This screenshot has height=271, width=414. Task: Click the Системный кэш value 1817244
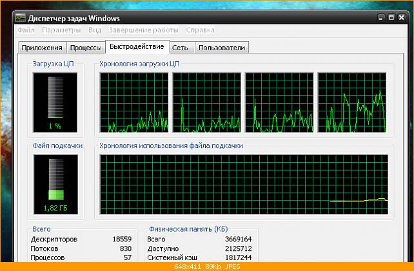click(239, 257)
